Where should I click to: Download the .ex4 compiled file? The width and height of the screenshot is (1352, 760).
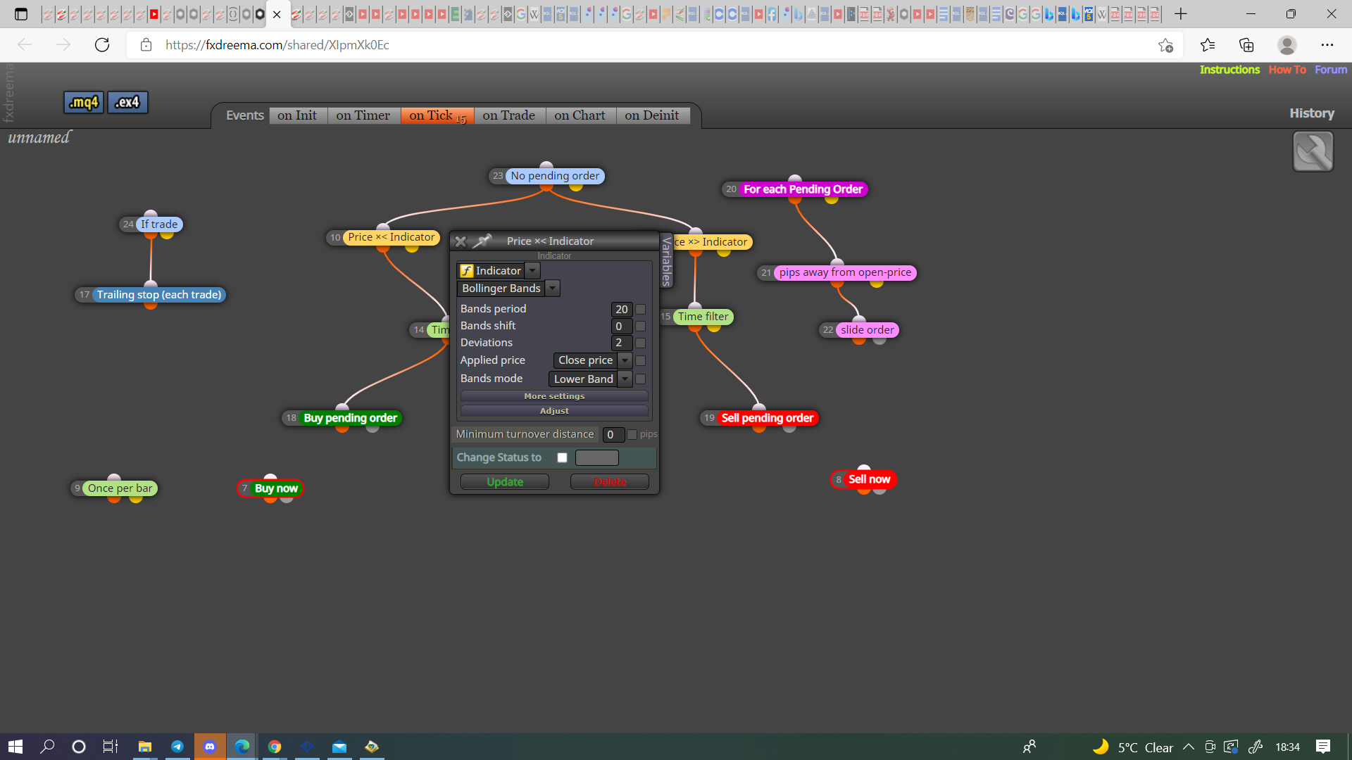(127, 103)
